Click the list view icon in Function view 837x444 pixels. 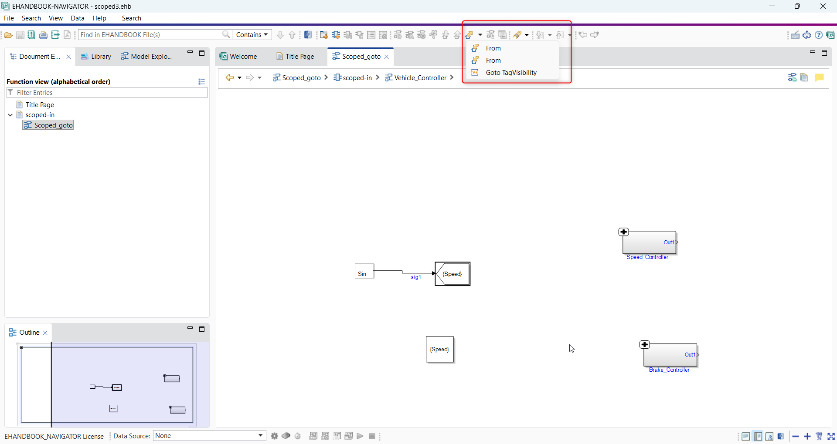(x=201, y=81)
